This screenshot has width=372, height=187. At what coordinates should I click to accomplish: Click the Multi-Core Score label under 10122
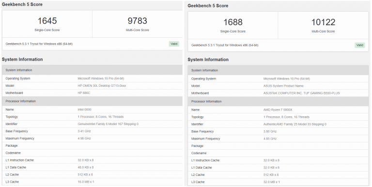[323, 31]
